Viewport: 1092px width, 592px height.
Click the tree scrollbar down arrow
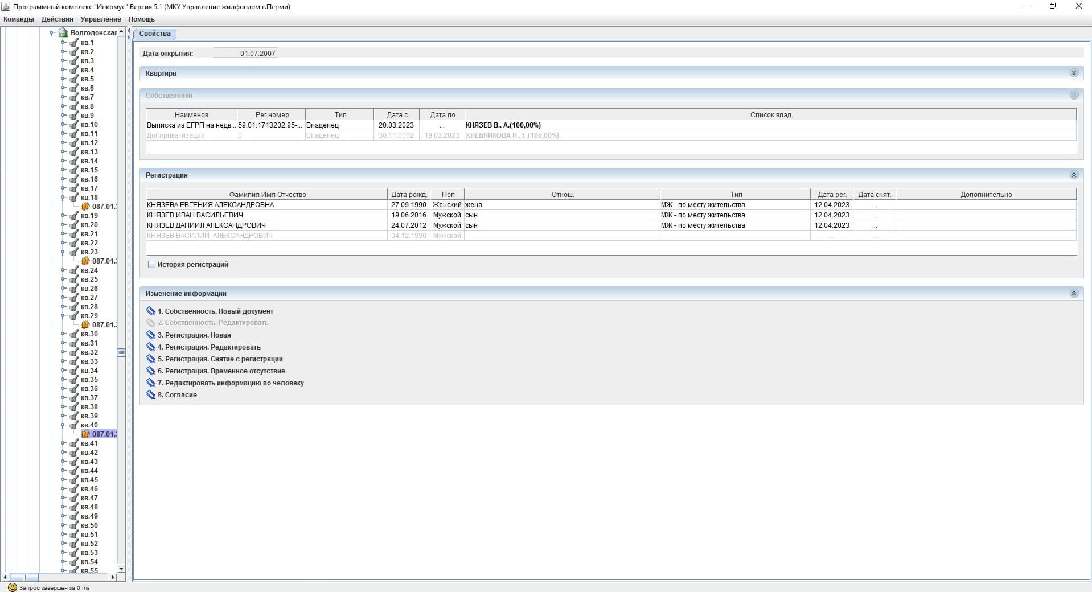121,569
